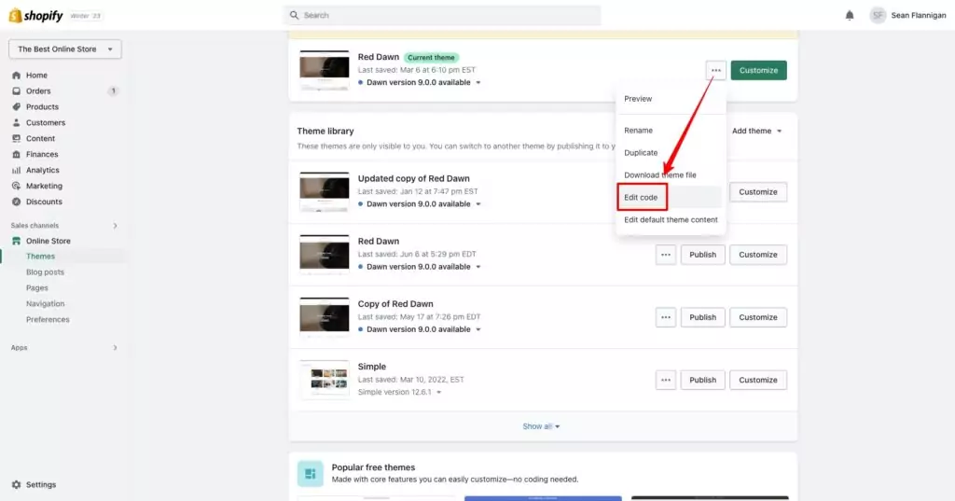Expand current theme Dawn version 9.0.0 dropdown
This screenshot has height=501, width=955.
[478, 82]
